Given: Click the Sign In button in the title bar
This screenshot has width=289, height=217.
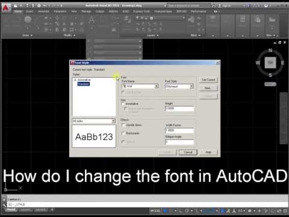Looking at the screenshot, I should click(x=225, y=5).
